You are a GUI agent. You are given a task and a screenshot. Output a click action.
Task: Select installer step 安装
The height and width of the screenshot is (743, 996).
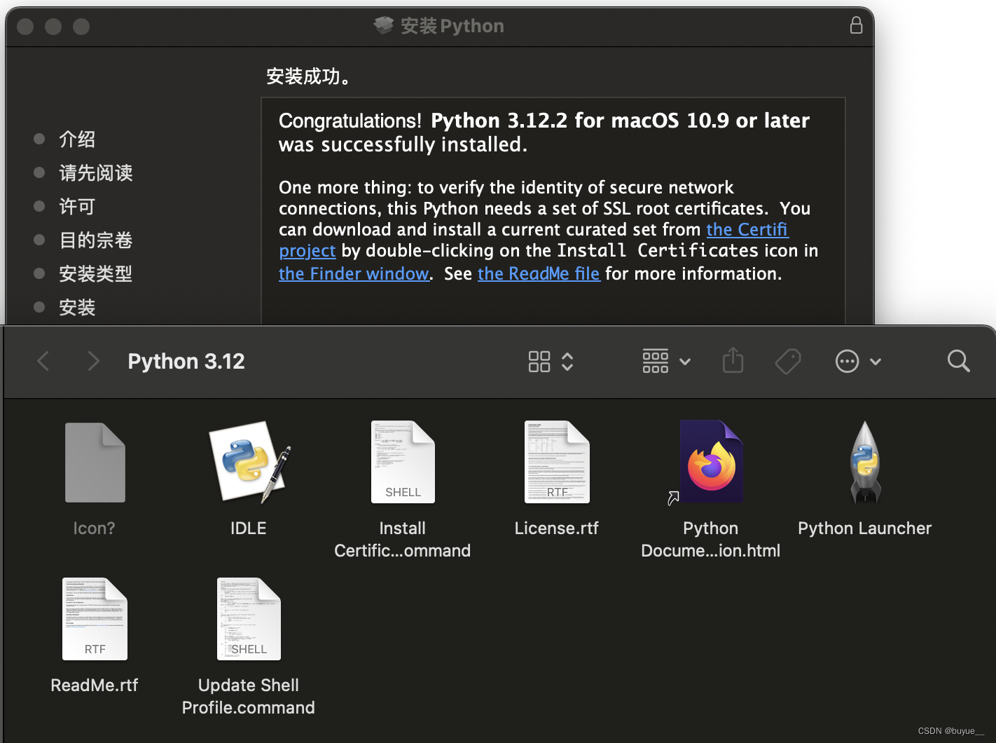coord(77,308)
